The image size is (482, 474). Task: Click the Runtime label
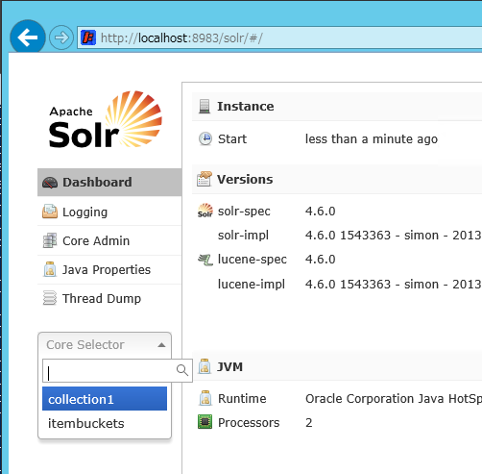click(x=242, y=399)
